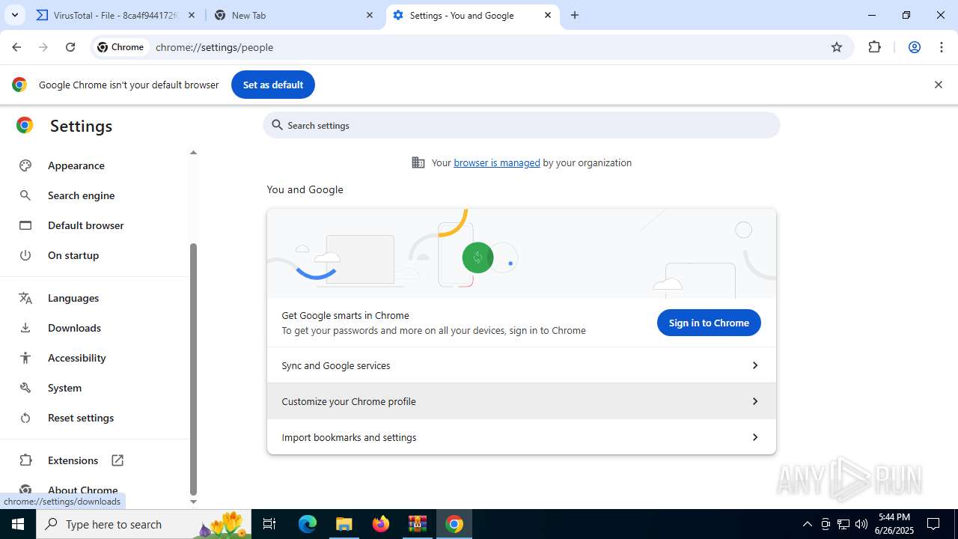Expand Customize your Chrome profile chevron
This screenshot has width=958, height=539.
(x=754, y=401)
